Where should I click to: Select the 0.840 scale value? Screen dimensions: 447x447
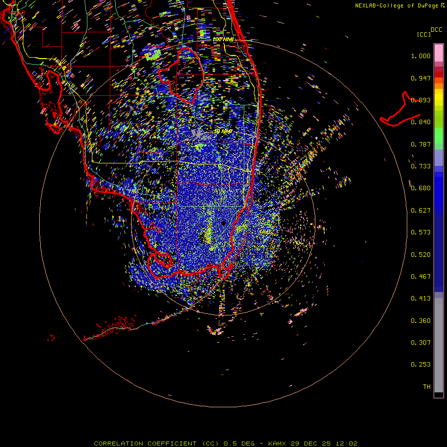coord(421,122)
